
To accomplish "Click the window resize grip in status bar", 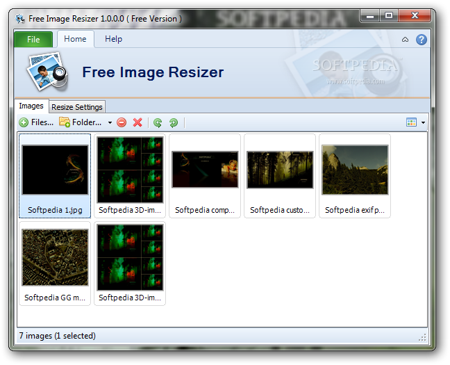I will coord(422,337).
